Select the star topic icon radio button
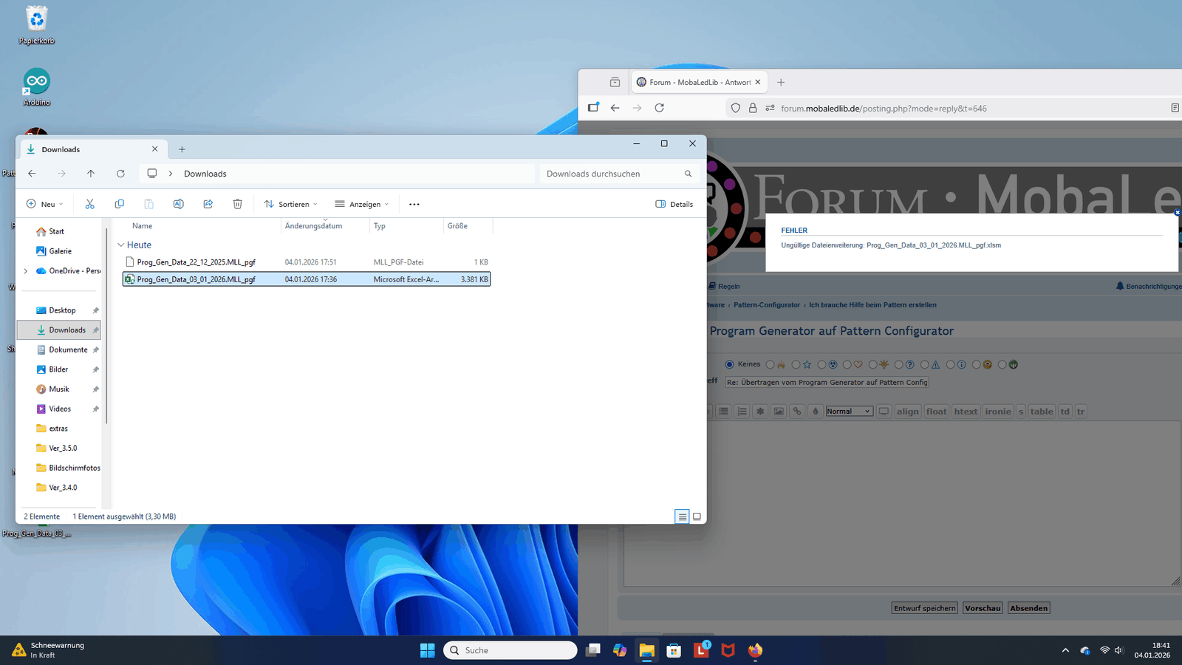1182x665 pixels. (796, 364)
